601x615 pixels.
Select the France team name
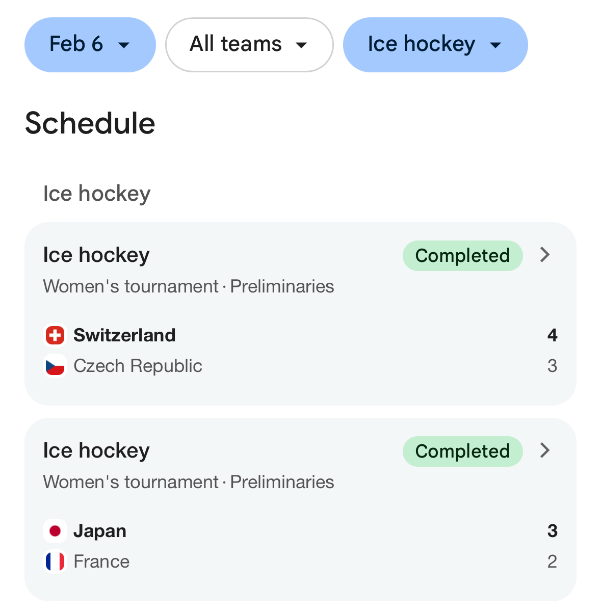tap(101, 561)
